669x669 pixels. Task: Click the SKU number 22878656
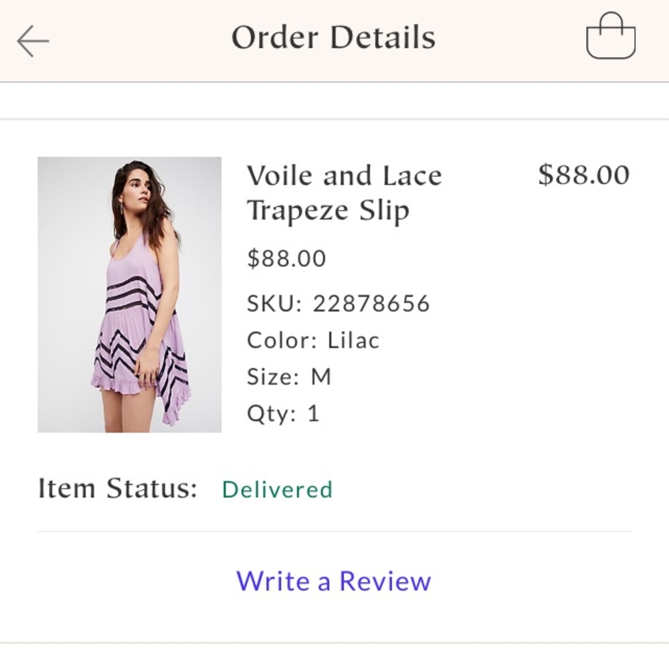click(x=337, y=303)
